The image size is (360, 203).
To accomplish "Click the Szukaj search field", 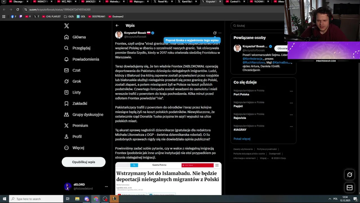I will click(257, 26).
